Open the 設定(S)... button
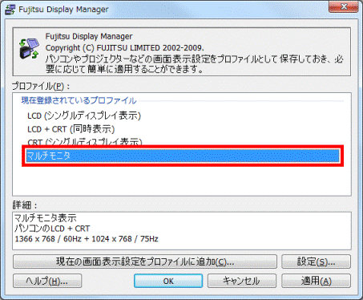This screenshot has width=363, height=300. point(316,261)
